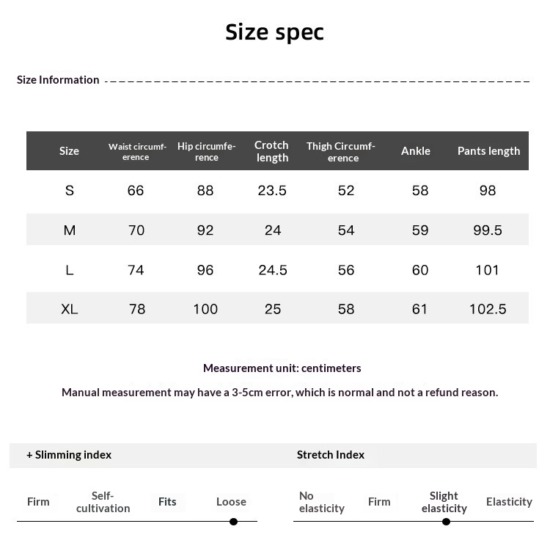Click the Loose label on slimming scale
The height and width of the screenshot is (543, 550).
tap(231, 502)
